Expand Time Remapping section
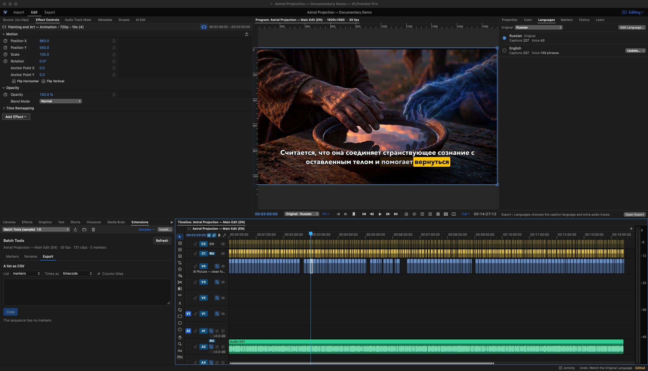648x371 pixels. (4, 108)
